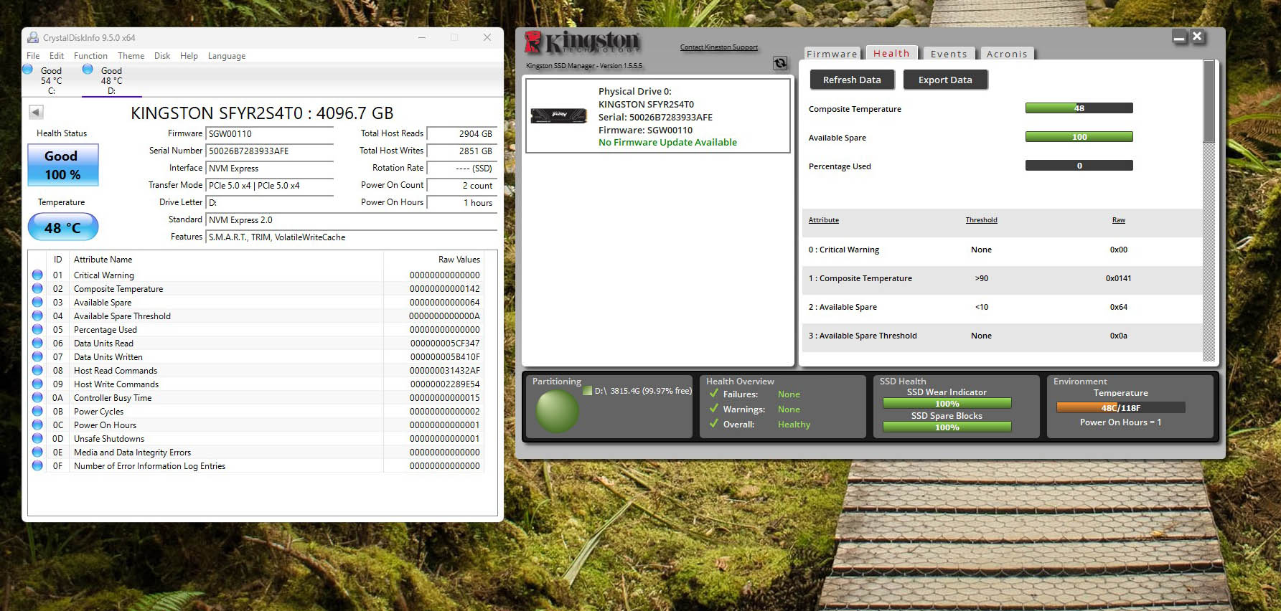The image size is (1281, 611).
Task: Click status orb for Power Cycles row
Action: (x=37, y=411)
